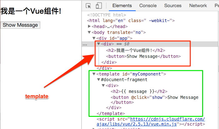Screen dimensions: 219x129
Task: Collapse the #document-fragment node
Action: point(99,80)
